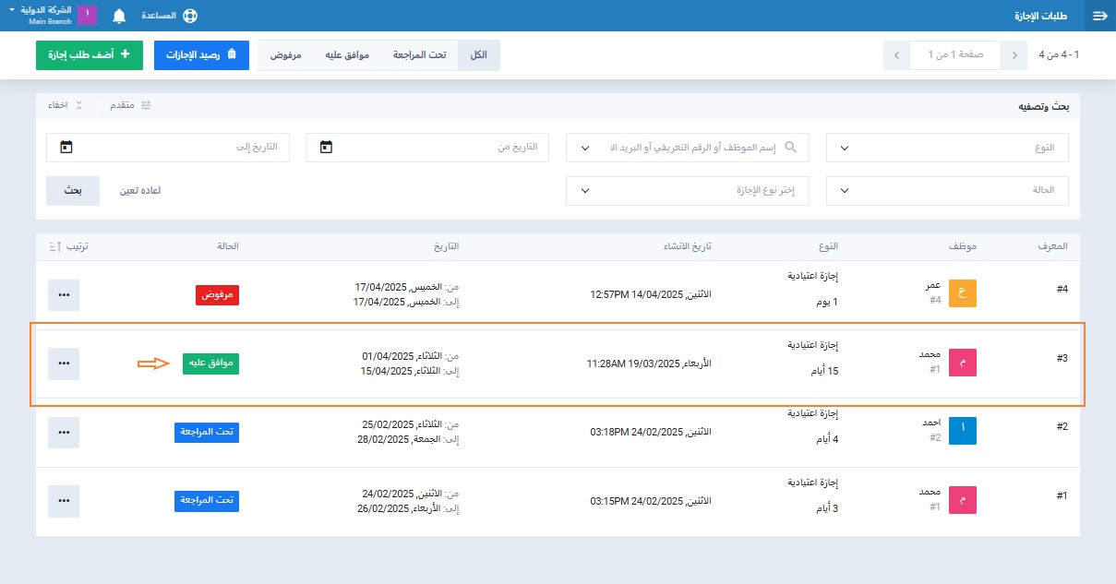Open calendar icon in 'التاريخ من' field
The image size is (1116, 584).
pyautogui.click(x=326, y=147)
